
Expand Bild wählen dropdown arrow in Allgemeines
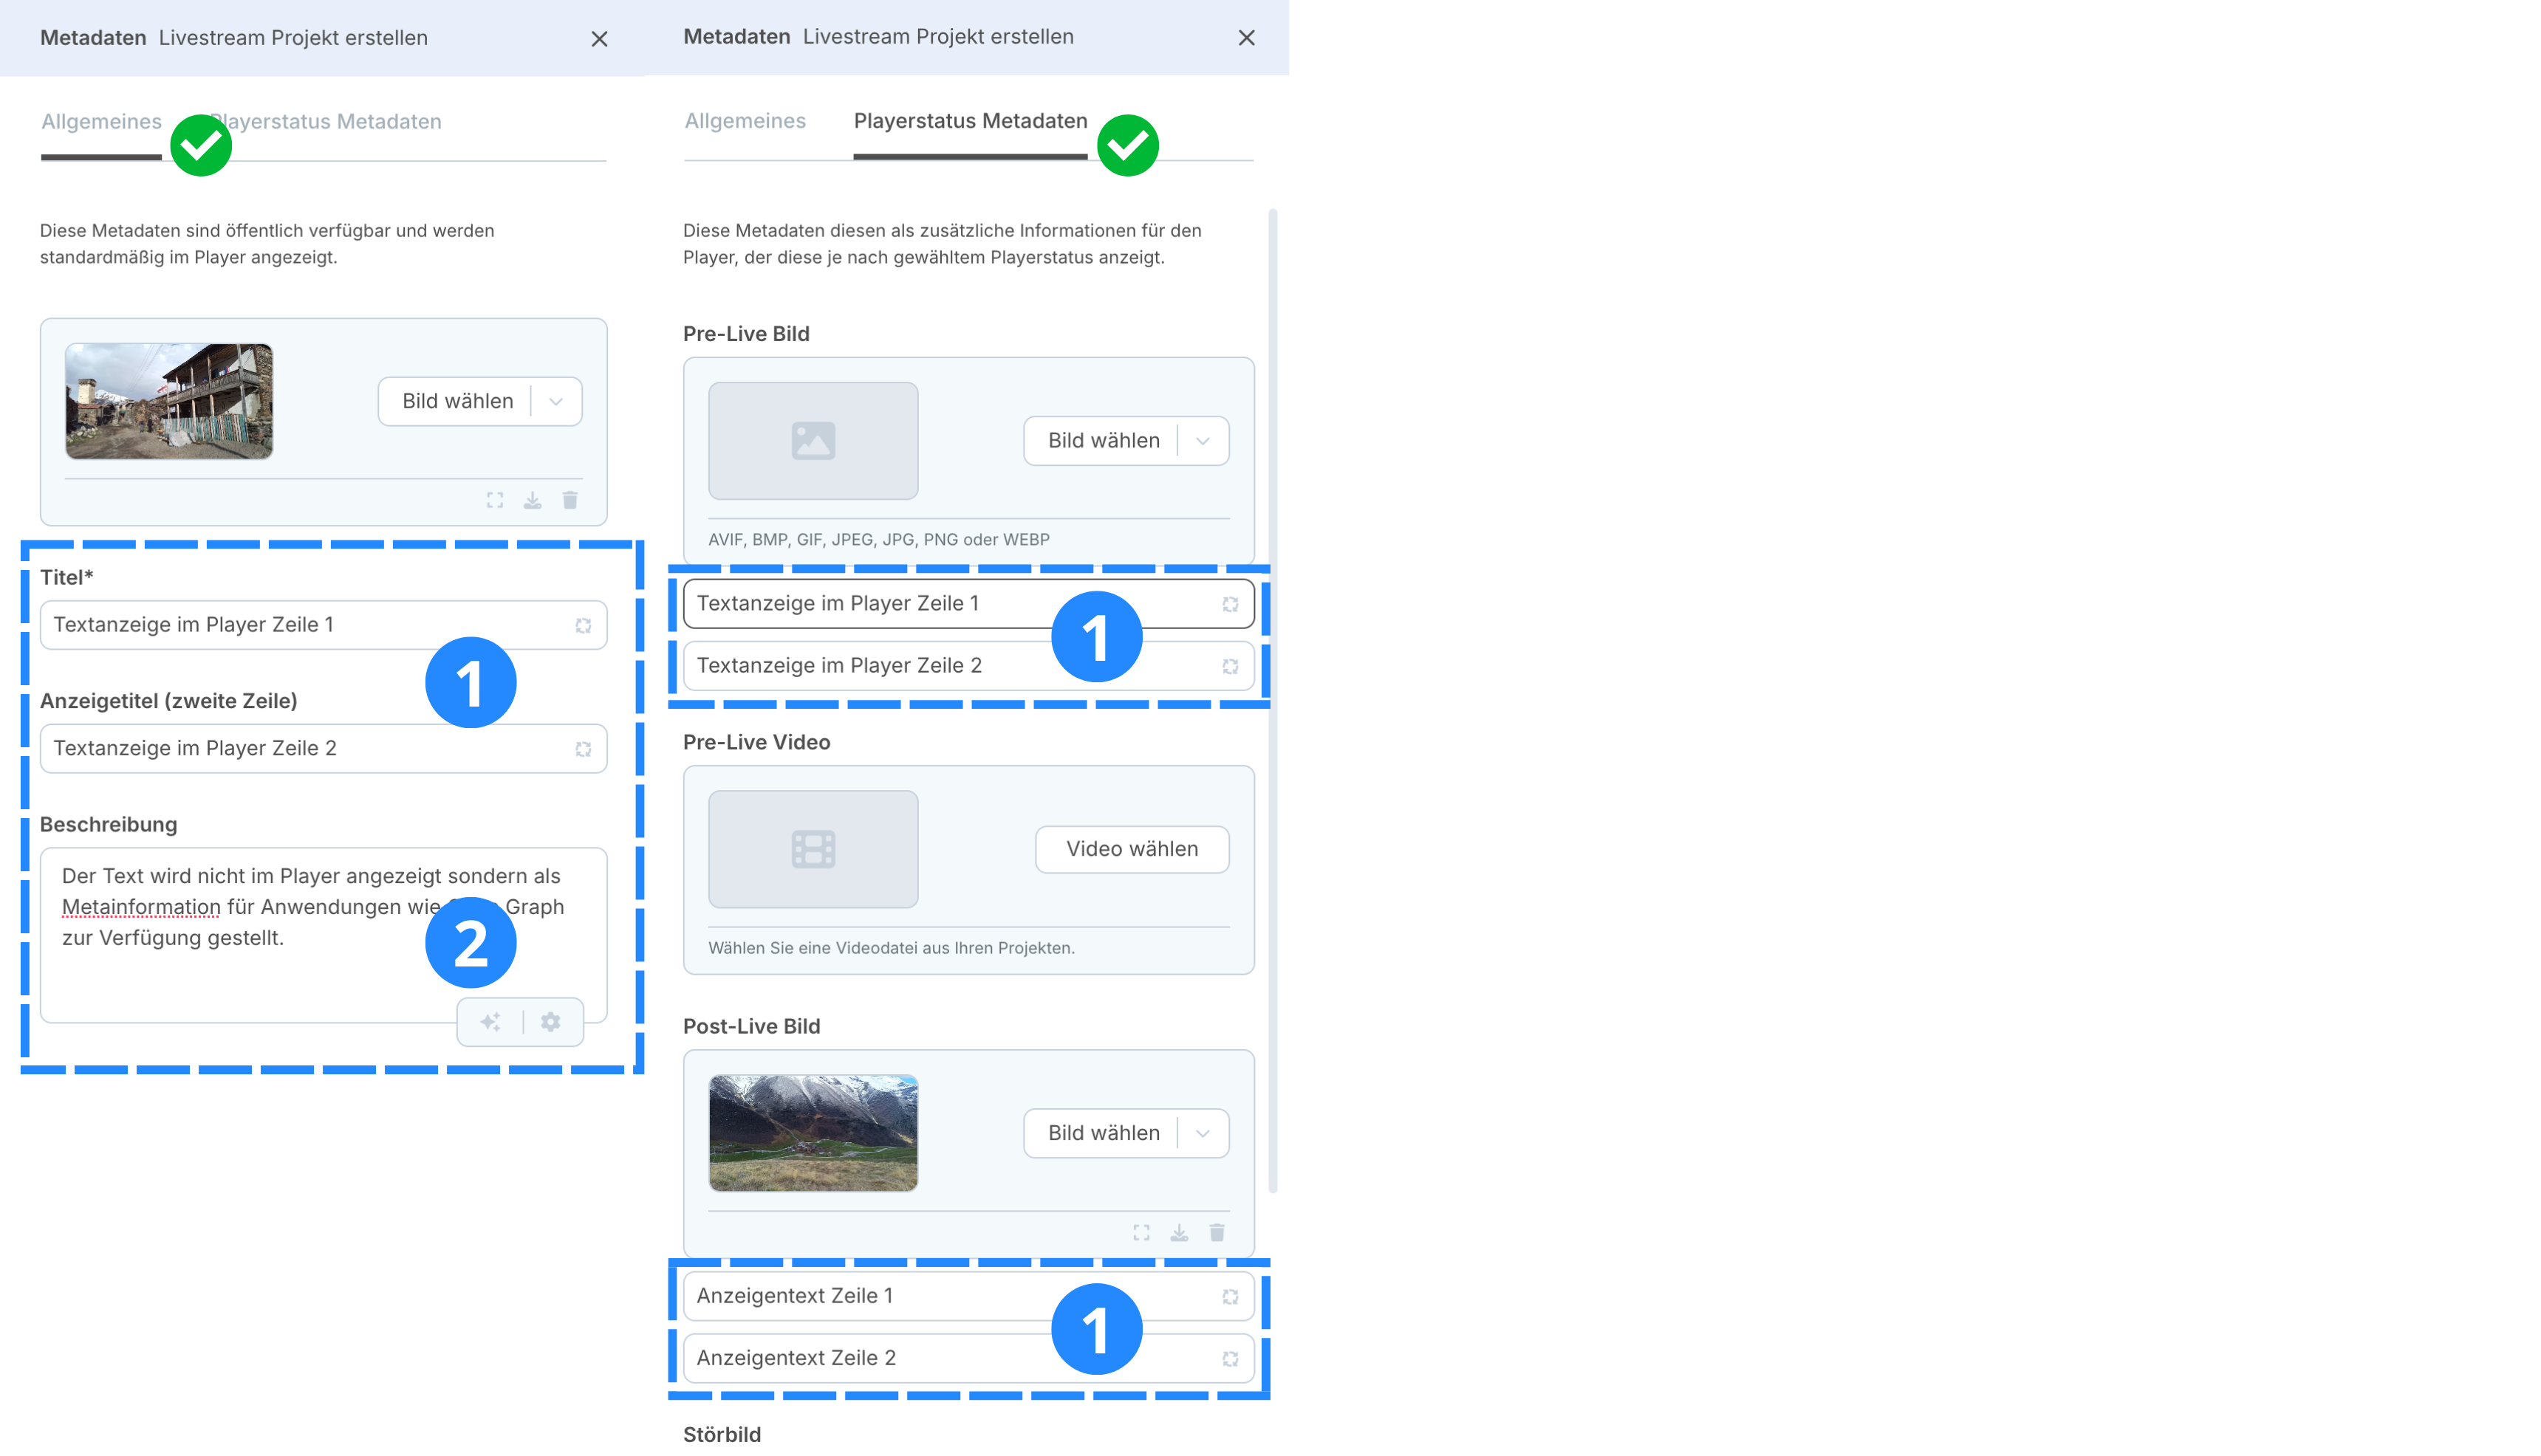(x=556, y=401)
